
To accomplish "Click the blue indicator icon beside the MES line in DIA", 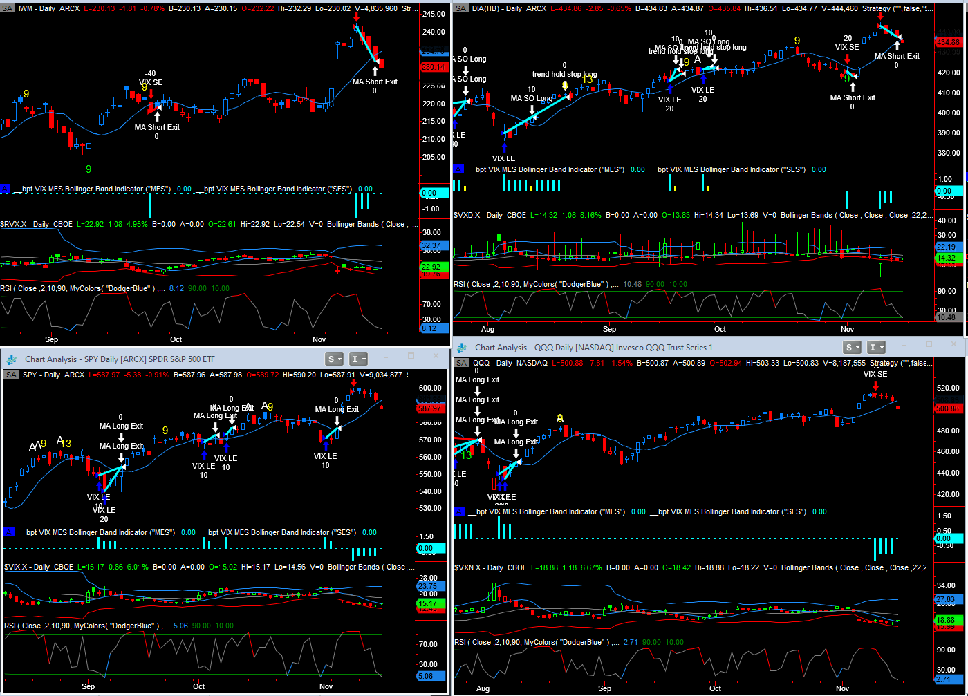I will click(458, 169).
